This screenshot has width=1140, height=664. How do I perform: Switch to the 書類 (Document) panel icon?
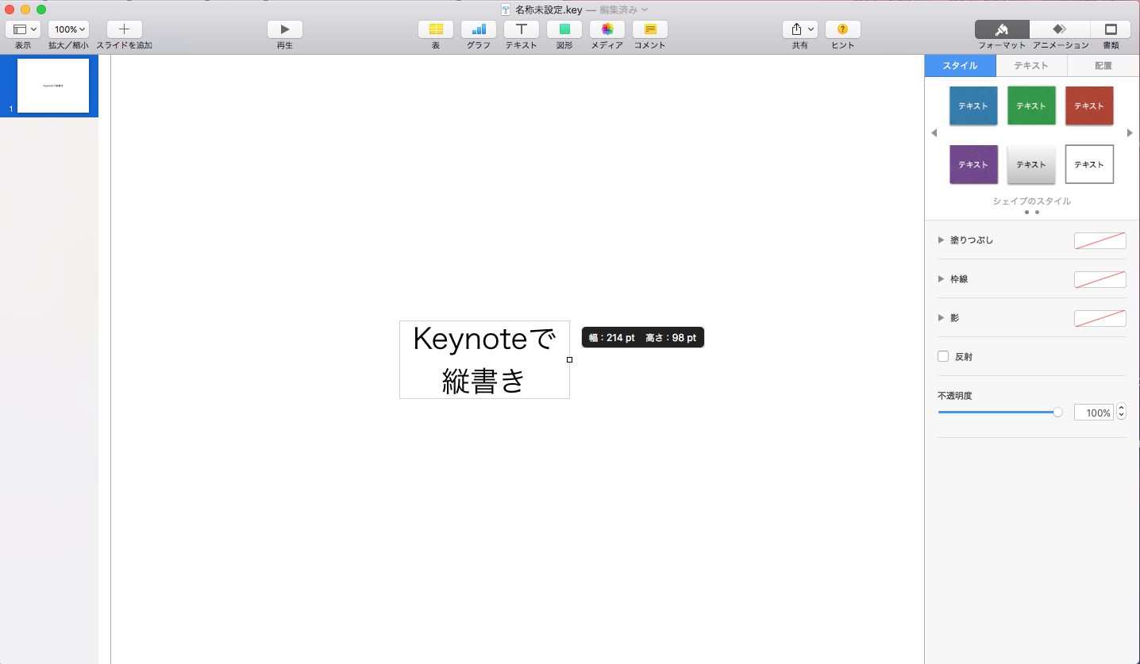[x=1110, y=29]
